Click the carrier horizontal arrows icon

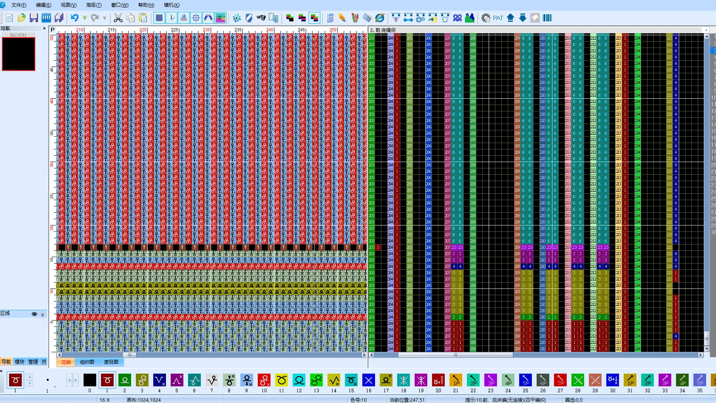tap(408, 18)
